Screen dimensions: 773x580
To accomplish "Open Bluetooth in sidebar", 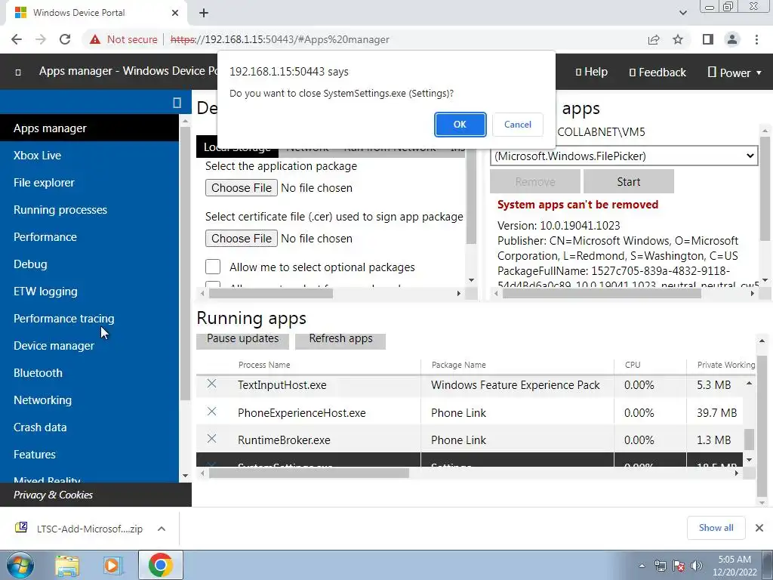I will (89, 373).
